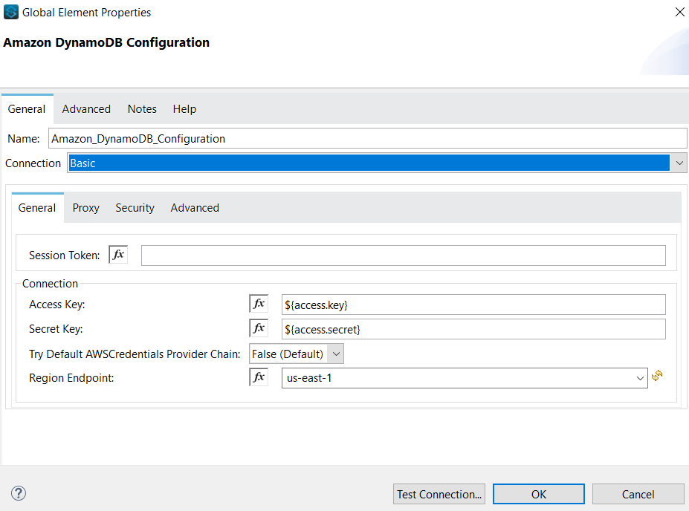Screen dimensions: 689x511
Task: Open the Notes tab
Action: pos(141,108)
